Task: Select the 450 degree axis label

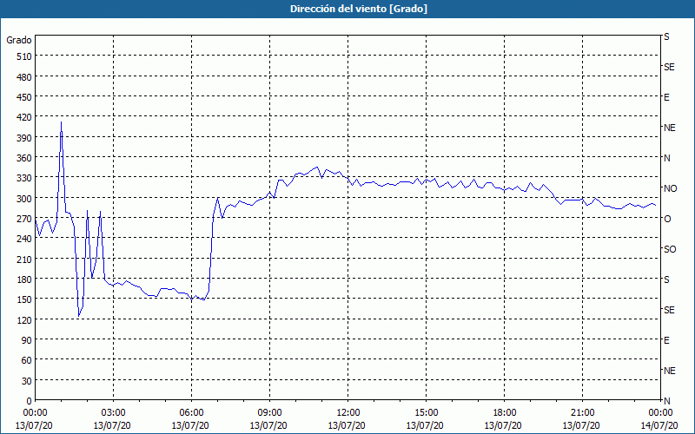Action: (25, 97)
